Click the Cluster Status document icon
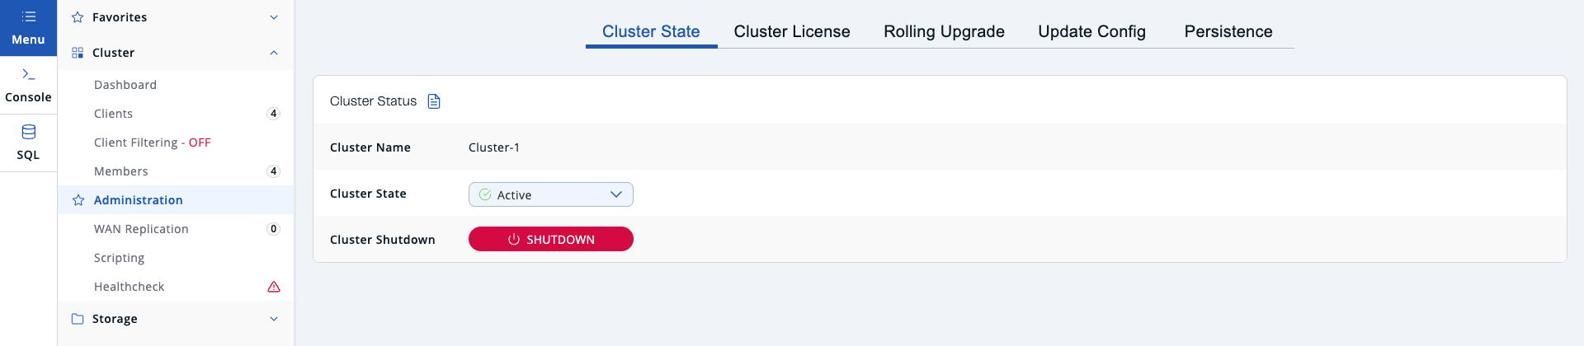The height and width of the screenshot is (346, 1584). 434,101
